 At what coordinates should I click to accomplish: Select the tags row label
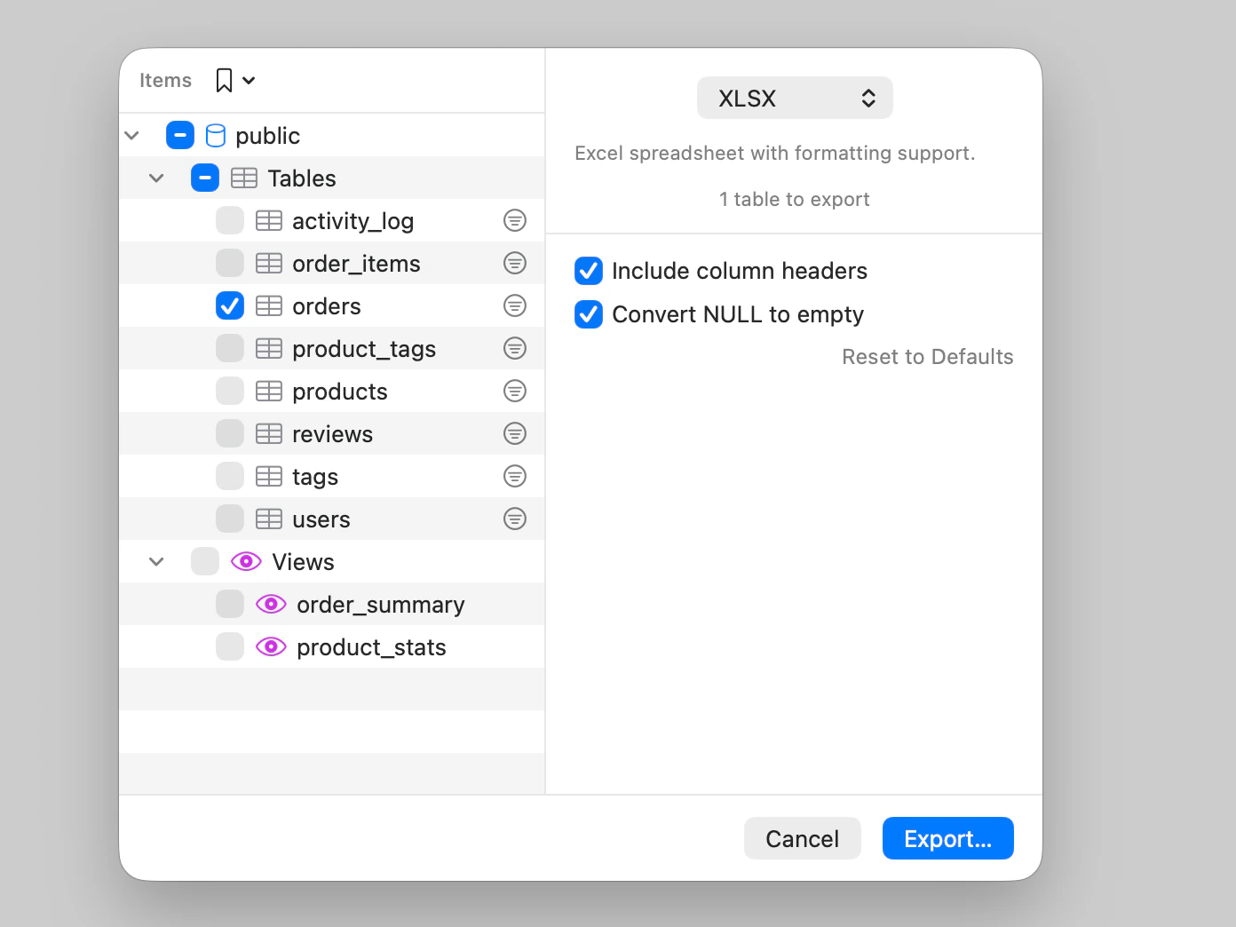coord(315,478)
